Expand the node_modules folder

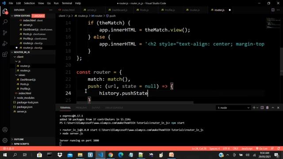(15, 98)
